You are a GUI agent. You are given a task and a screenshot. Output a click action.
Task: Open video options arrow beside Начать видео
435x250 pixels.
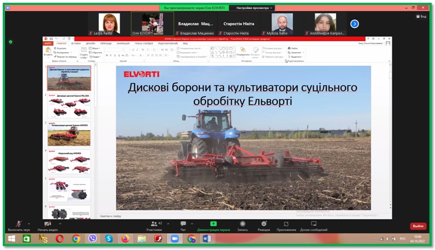[60, 224]
